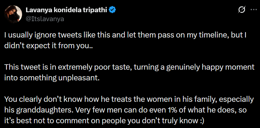Screen dimensions: 260x128
Task: Visit the @Itslavanya handle link
Action: [45, 18]
